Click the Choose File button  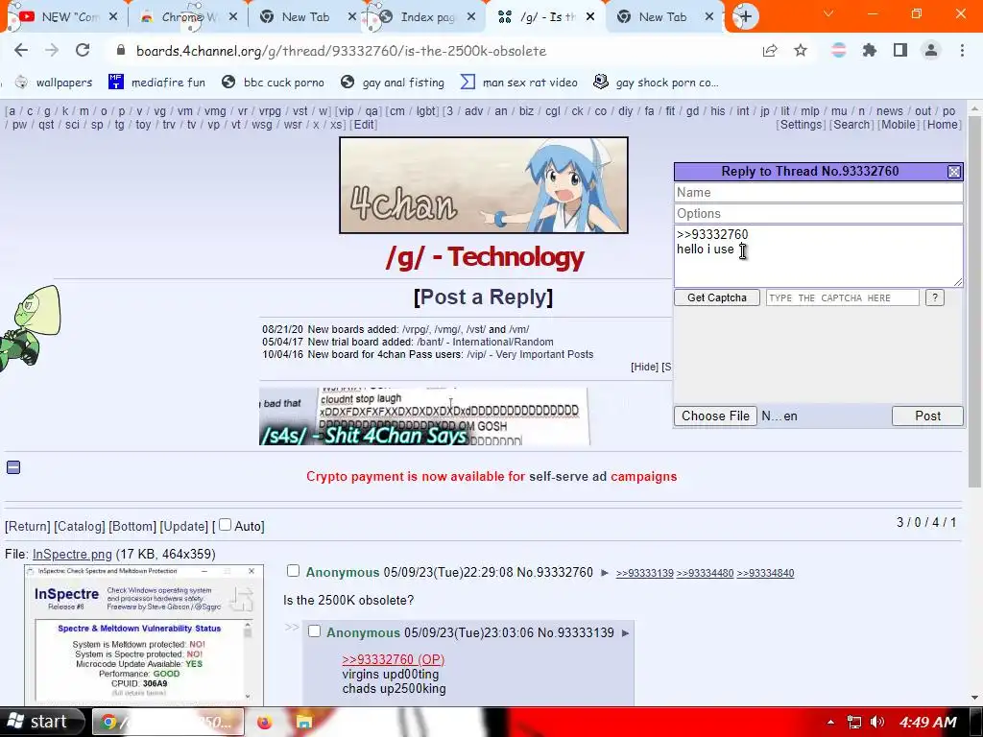tap(715, 416)
